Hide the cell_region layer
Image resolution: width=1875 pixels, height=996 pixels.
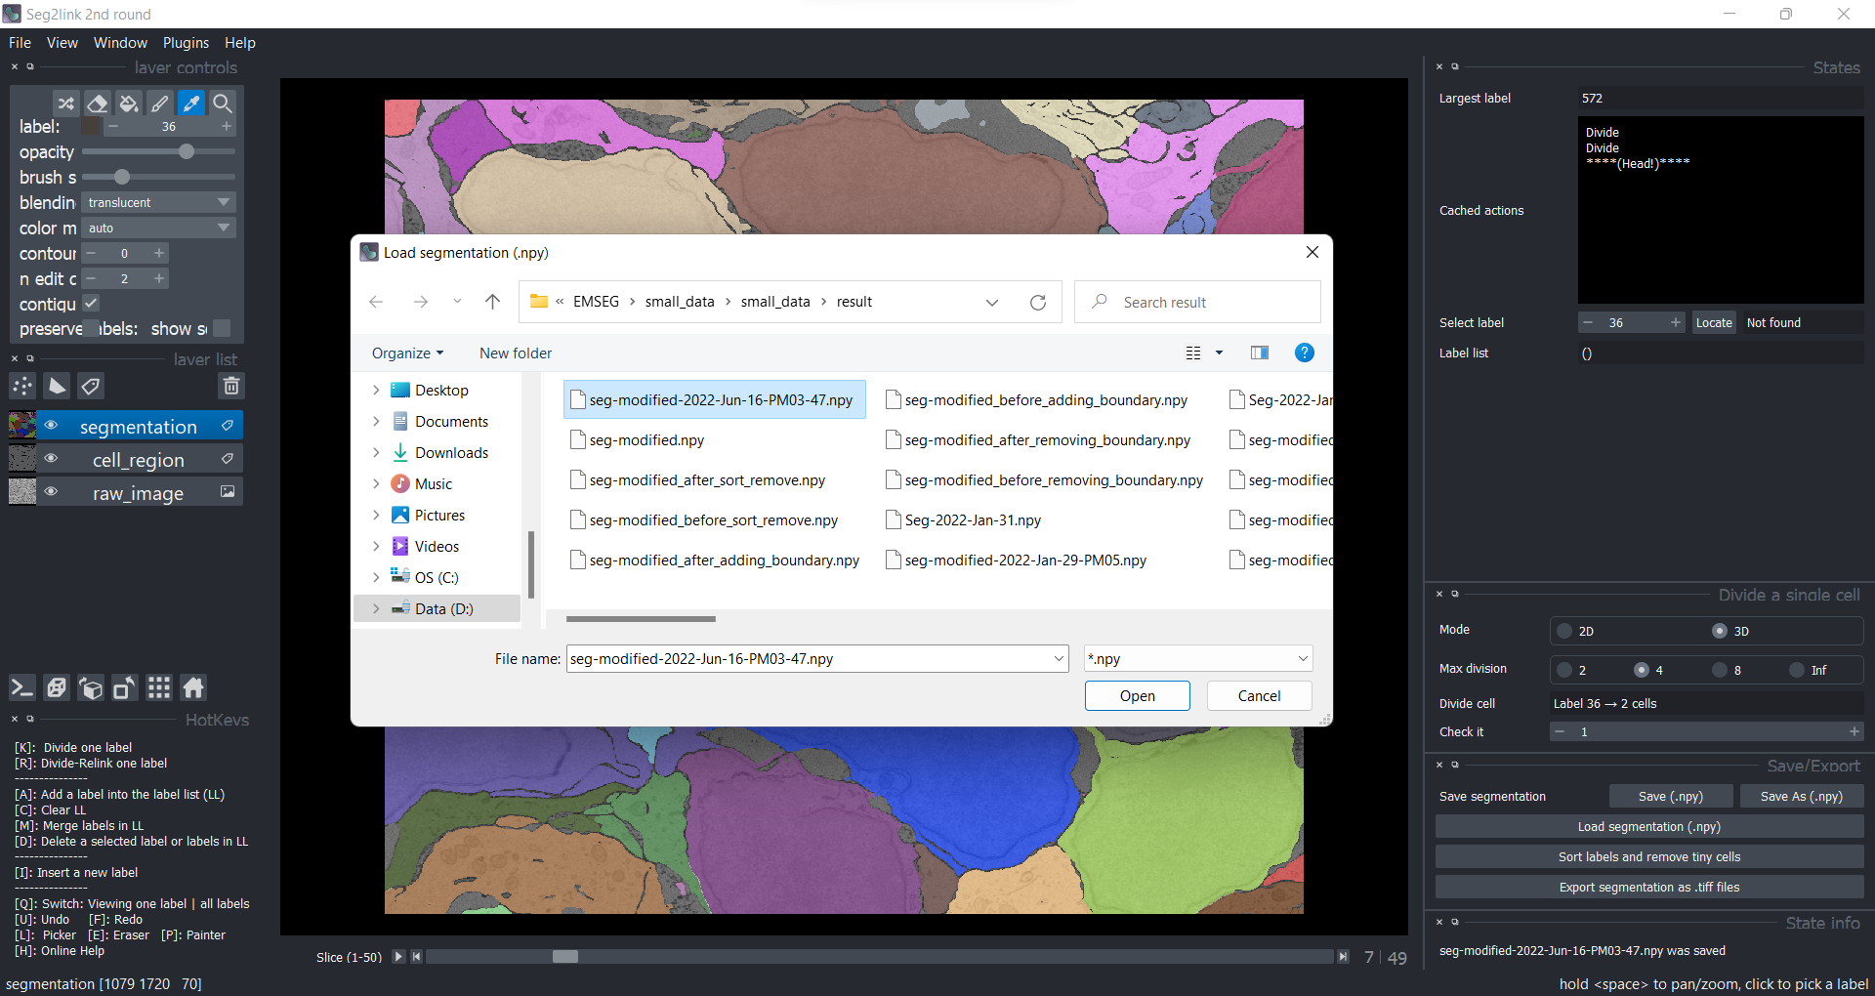[x=51, y=459]
